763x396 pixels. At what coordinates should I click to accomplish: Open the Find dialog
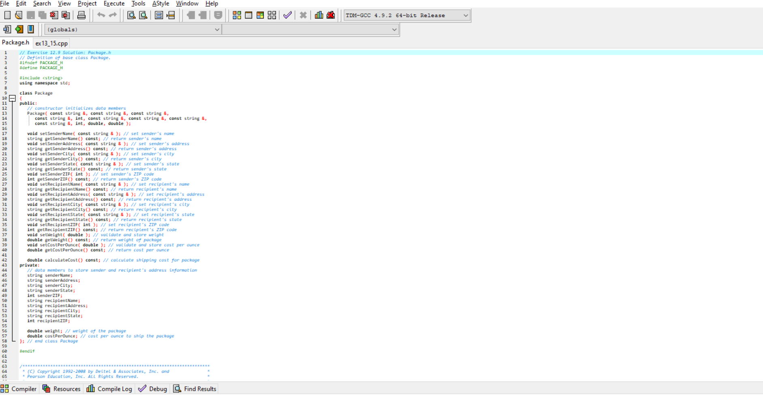coord(131,15)
